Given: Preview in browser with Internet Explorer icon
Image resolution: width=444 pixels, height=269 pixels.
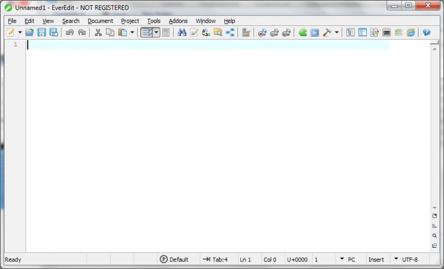Looking at the screenshot, I should click(411, 33).
